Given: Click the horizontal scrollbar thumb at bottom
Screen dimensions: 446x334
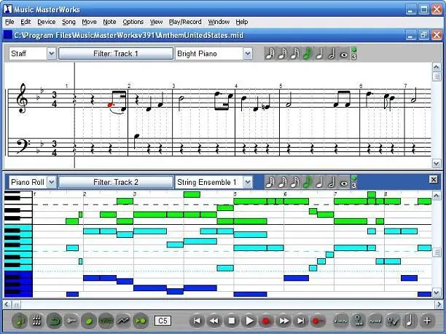Looking at the screenshot, I should 17,305.
